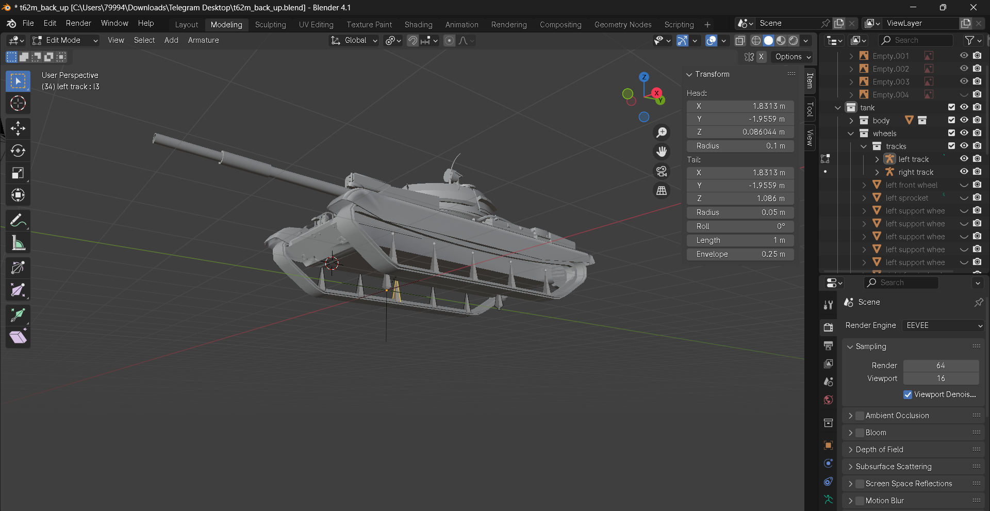
Task: Open the Render Engine EEVEE dropdown
Action: pos(944,325)
